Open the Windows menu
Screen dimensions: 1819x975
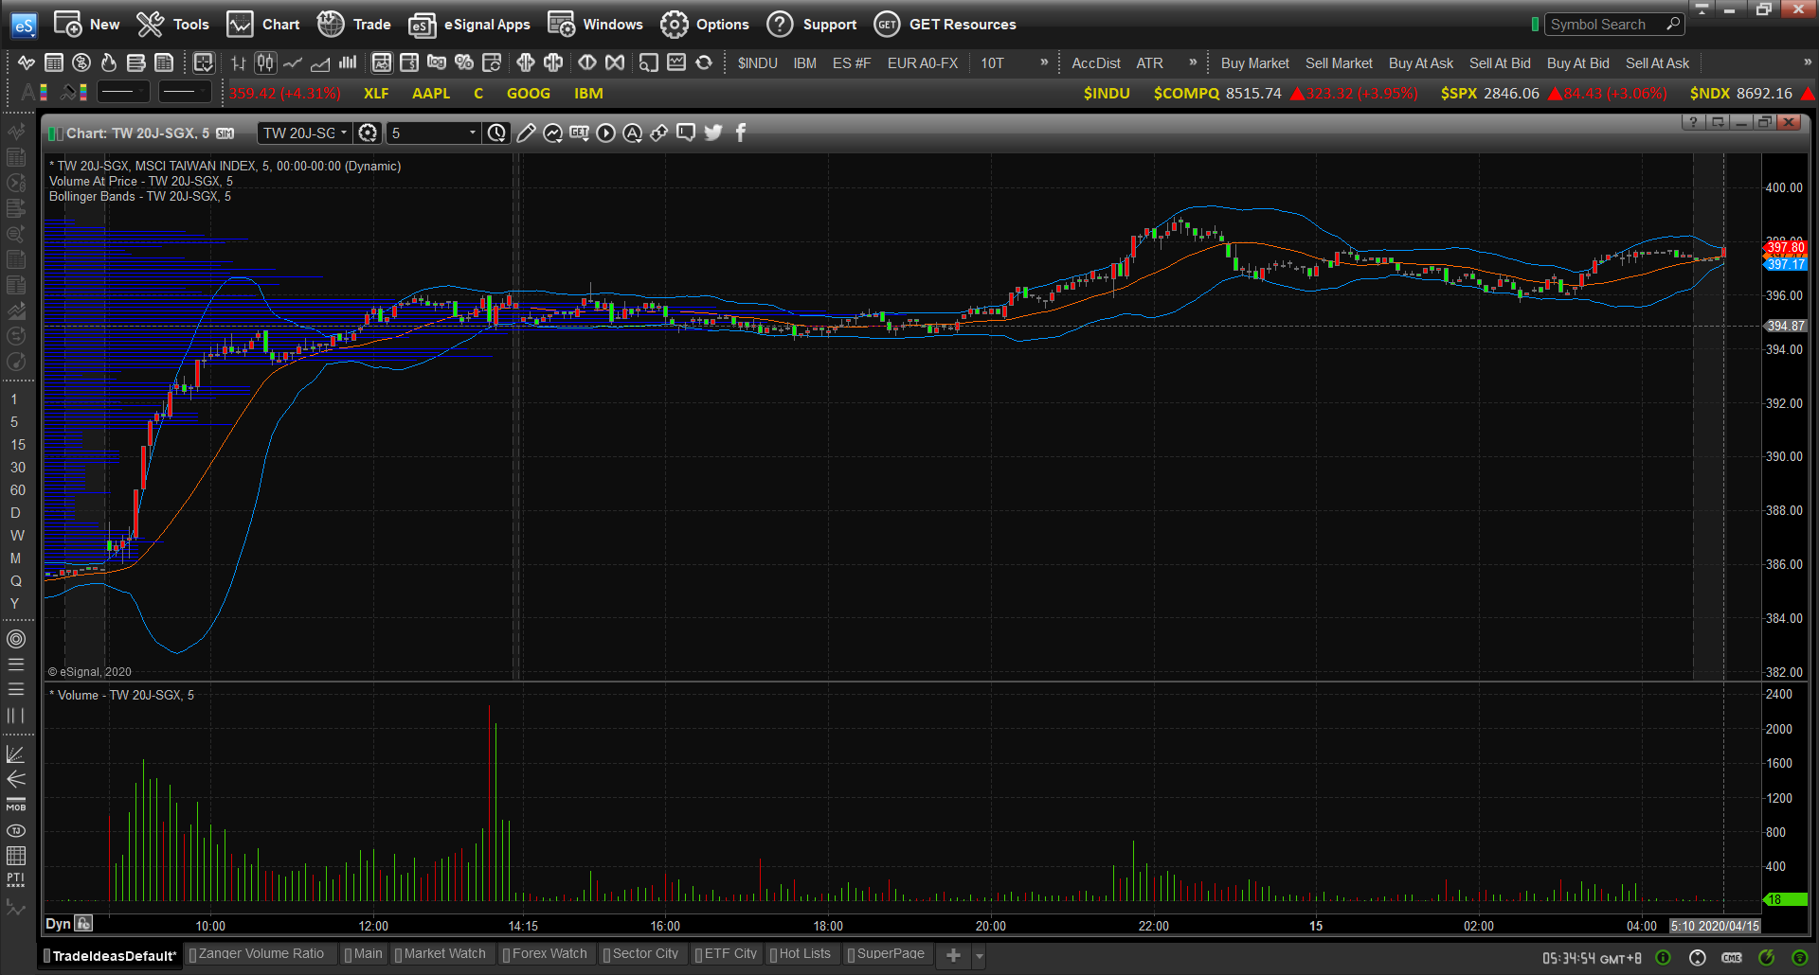[595, 25]
